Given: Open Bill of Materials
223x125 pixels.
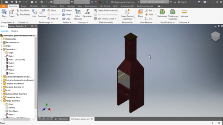Looking at the screenshot, I should pyautogui.click(x=78, y=14).
